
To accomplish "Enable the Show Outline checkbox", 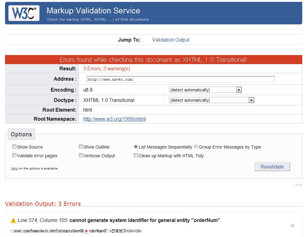I will pos(81,147).
